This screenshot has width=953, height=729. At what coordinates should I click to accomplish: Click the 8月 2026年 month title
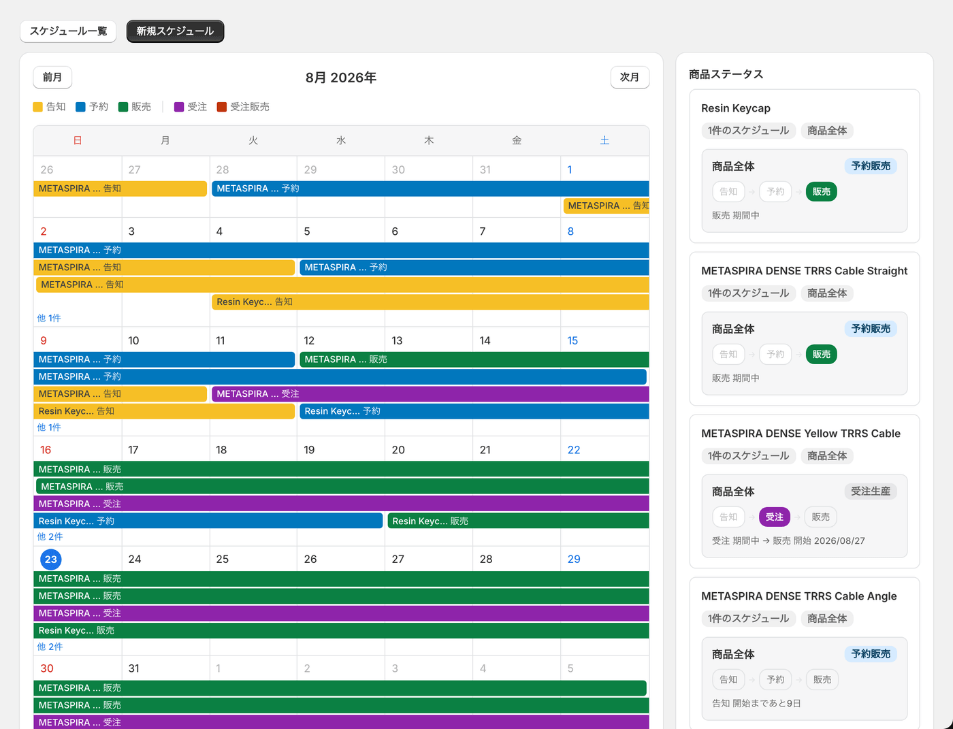[341, 78]
